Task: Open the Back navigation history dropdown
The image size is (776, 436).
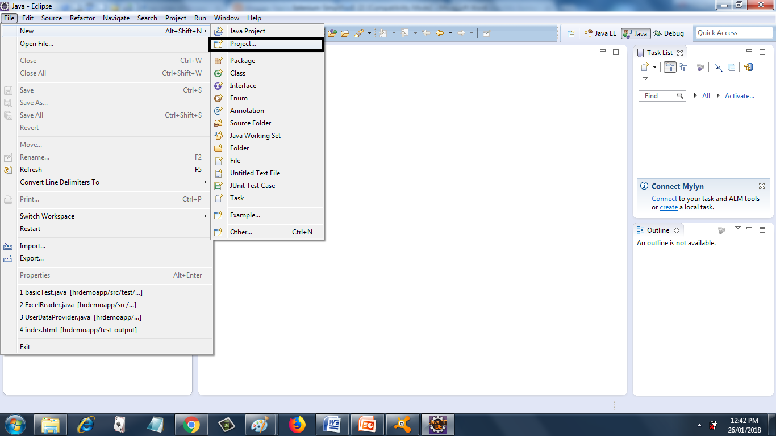Action: click(450, 33)
